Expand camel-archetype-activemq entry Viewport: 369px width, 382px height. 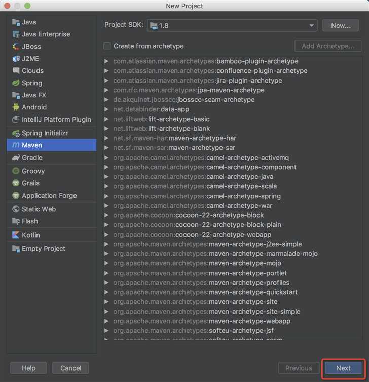tap(106, 158)
